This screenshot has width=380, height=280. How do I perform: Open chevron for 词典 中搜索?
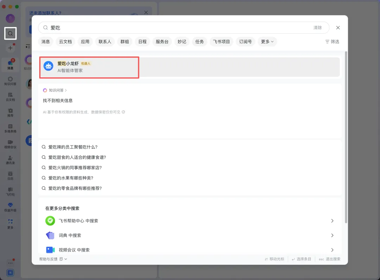(x=332, y=235)
